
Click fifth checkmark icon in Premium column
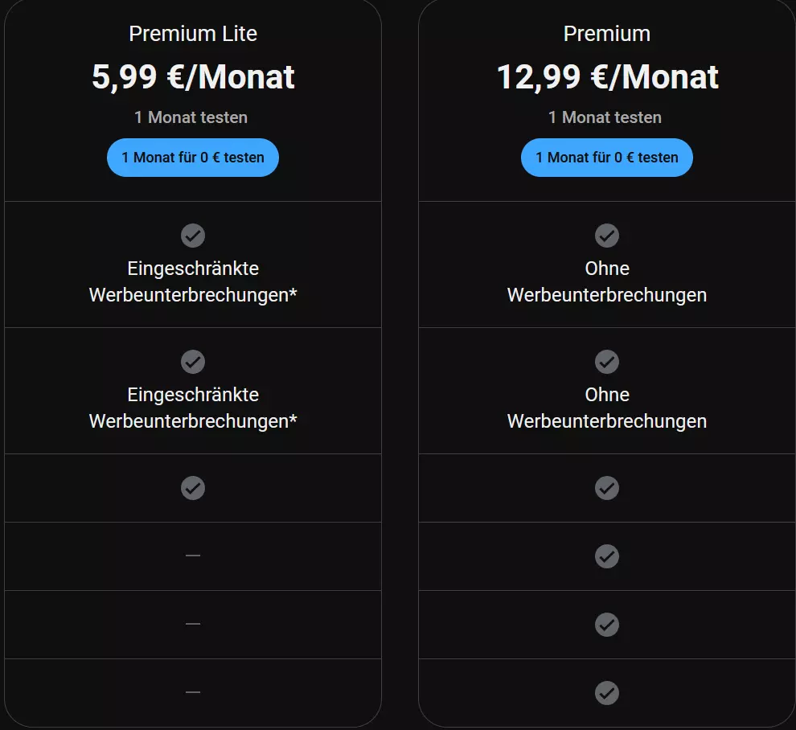[606, 625]
